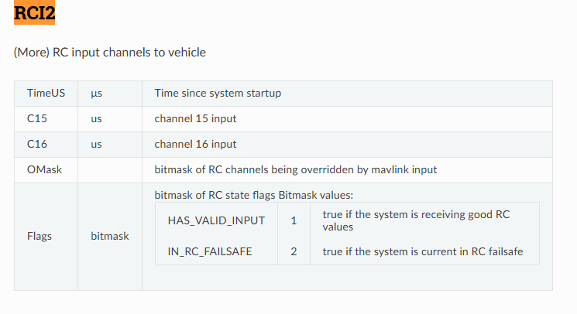Click 'bitmask of RC state flags' text
Image resolution: width=577 pixels, height=314 pixels.
click(215, 195)
